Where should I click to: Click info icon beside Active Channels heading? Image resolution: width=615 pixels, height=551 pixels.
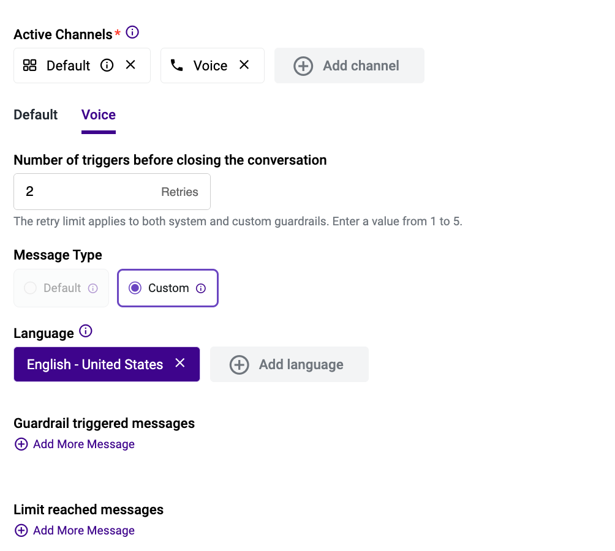click(x=132, y=32)
